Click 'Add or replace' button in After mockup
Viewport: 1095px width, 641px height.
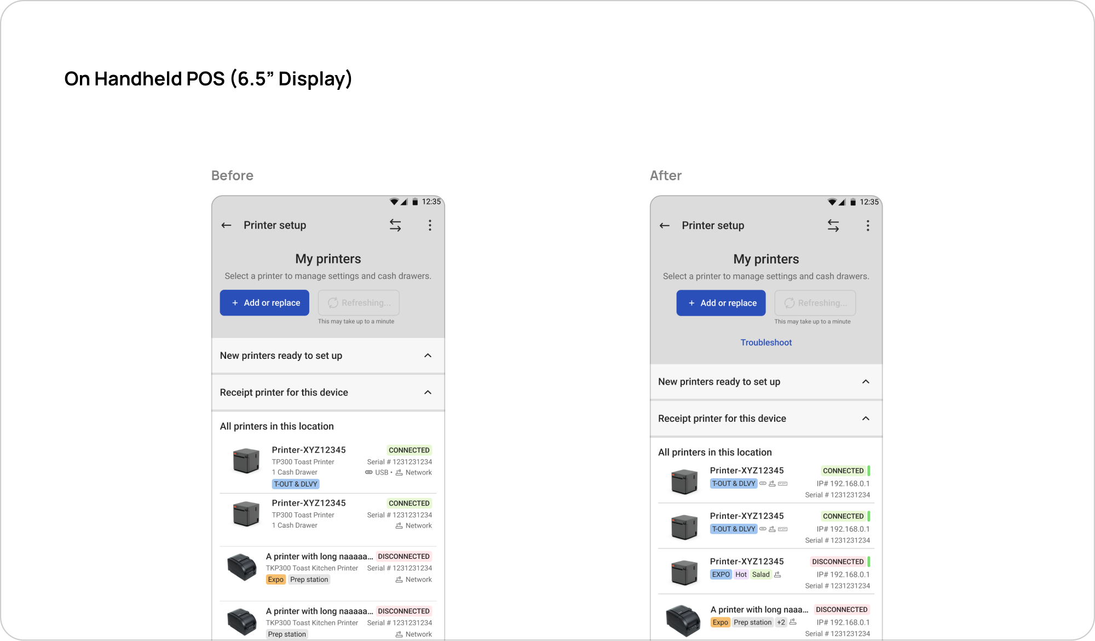[721, 303]
